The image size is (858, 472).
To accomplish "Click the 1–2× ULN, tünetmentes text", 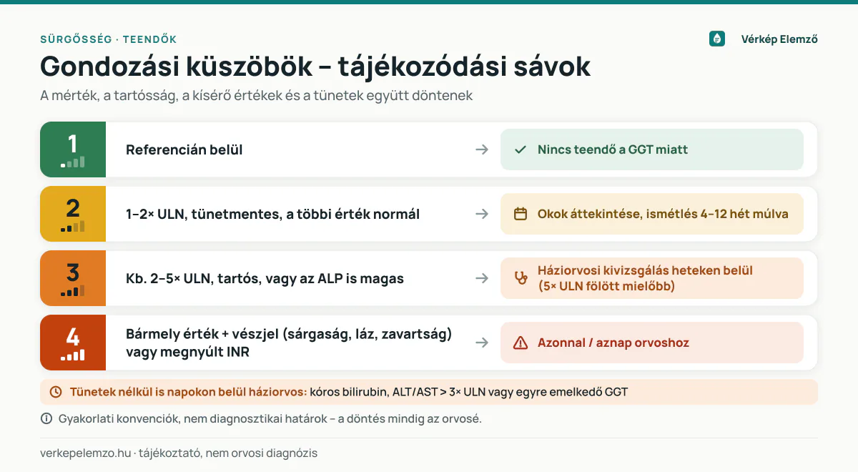I will coord(272,214).
